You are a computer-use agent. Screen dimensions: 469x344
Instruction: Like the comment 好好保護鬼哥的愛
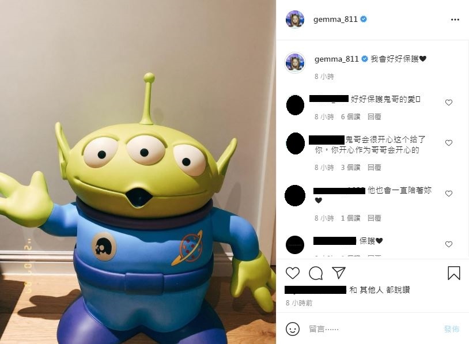click(449, 103)
